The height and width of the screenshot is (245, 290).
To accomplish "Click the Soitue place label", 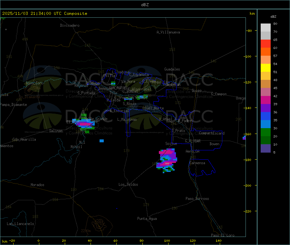I will (171, 144).
